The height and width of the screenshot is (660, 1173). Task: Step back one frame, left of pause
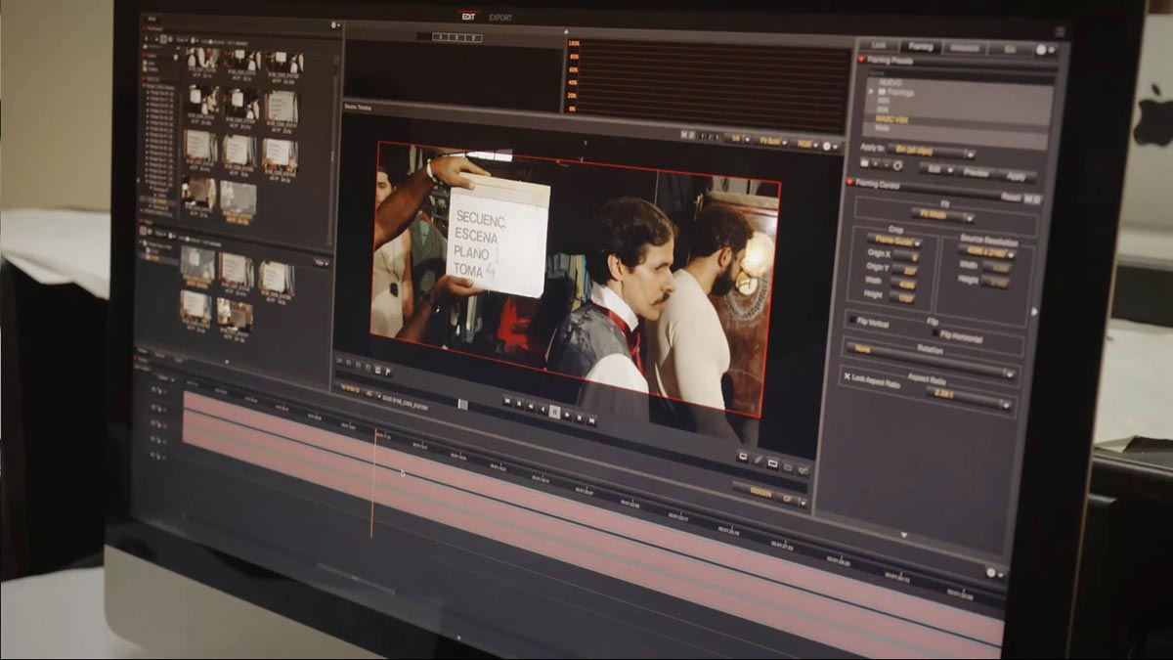(x=543, y=410)
